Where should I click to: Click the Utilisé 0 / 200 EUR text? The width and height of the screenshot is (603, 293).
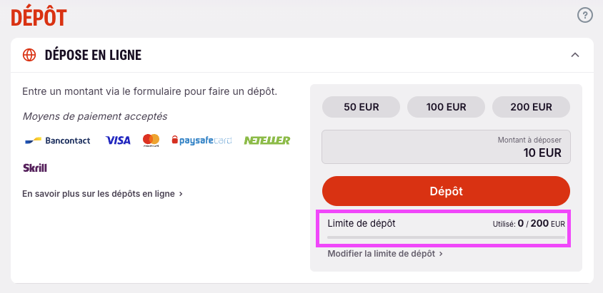[529, 224]
